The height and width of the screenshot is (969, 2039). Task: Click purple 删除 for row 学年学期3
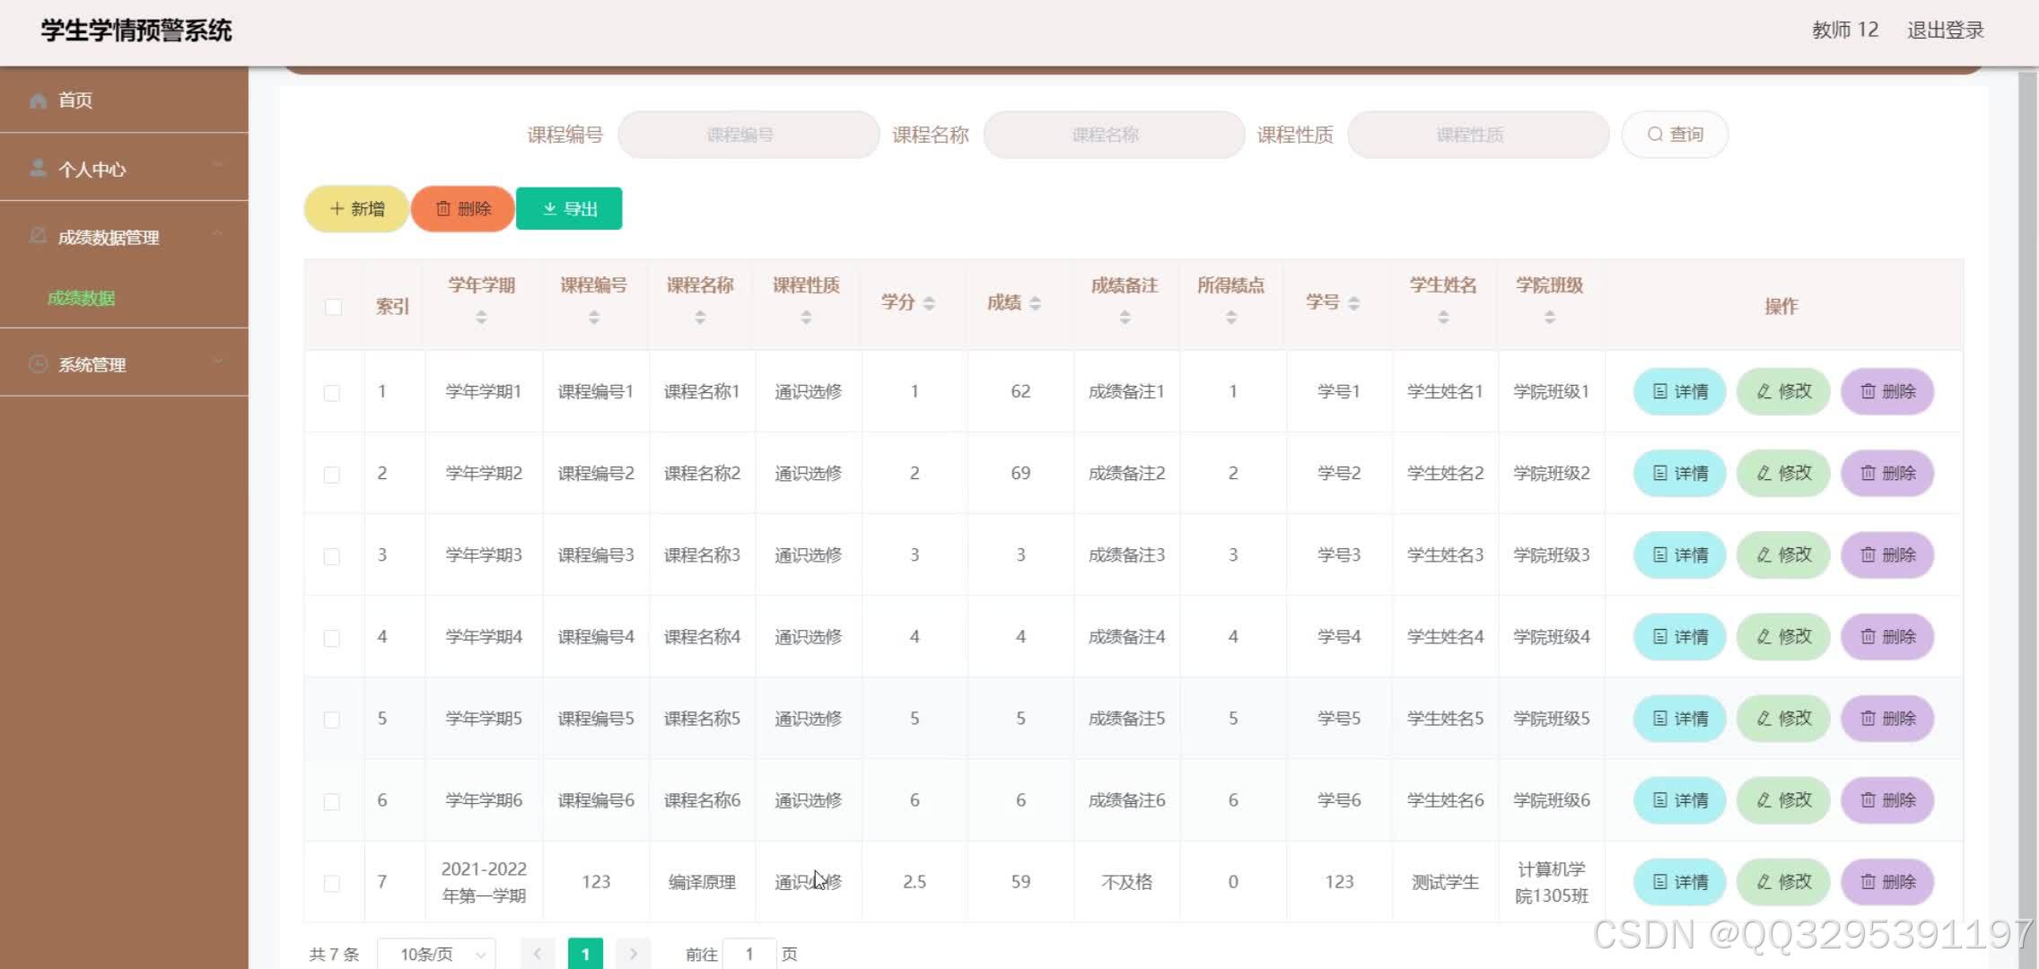(x=1887, y=554)
